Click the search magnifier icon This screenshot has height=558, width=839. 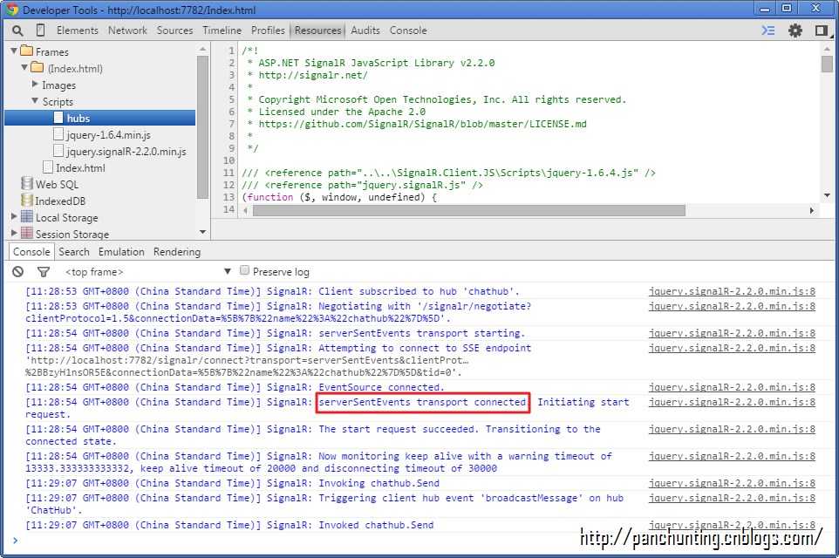click(x=17, y=31)
